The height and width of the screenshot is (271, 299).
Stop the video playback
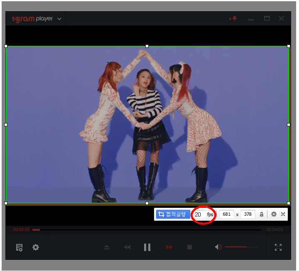click(189, 247)
